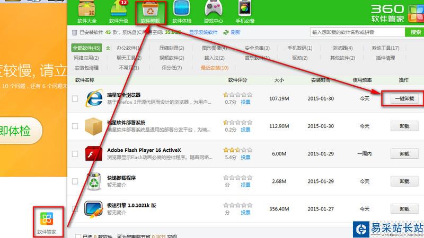Click the 搜索 search button
The image size is (424, 238).
(415, 32)
